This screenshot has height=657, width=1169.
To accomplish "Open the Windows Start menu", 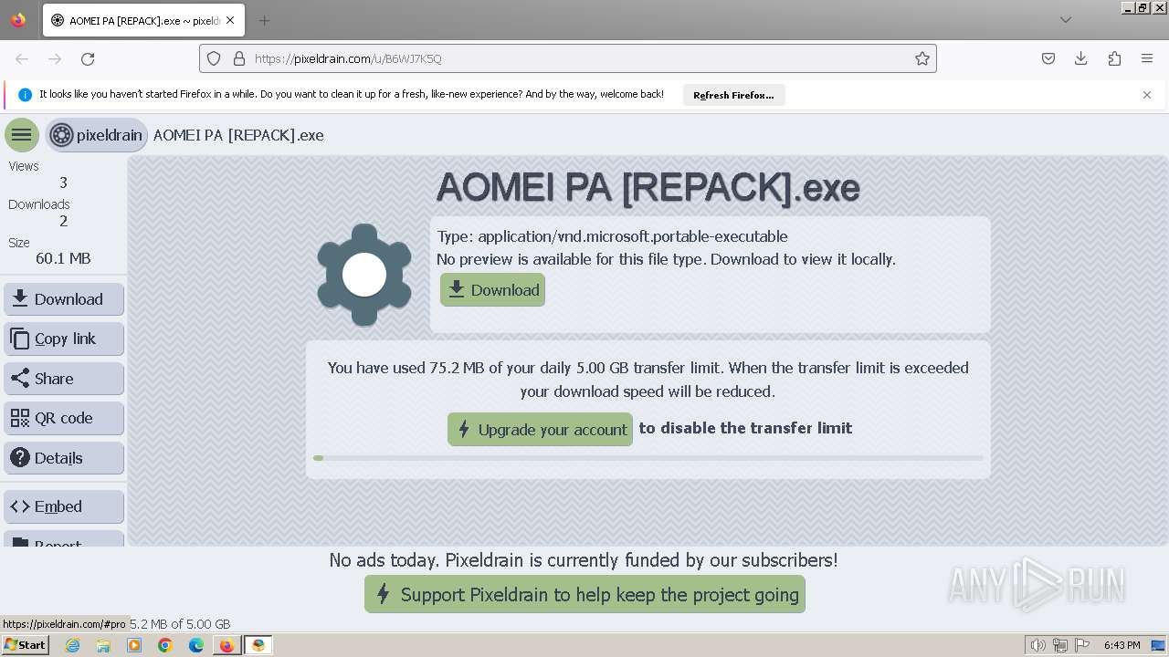I will (x=26, y=645).
